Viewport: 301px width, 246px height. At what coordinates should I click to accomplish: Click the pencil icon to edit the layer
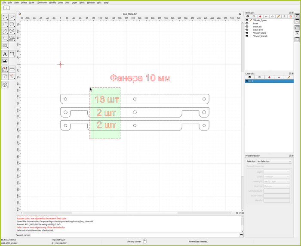coord(289,77)
